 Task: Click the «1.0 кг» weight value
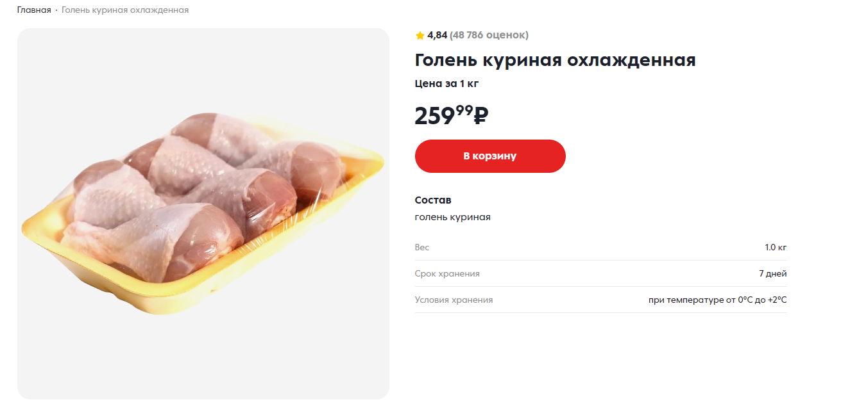point(775,247)
